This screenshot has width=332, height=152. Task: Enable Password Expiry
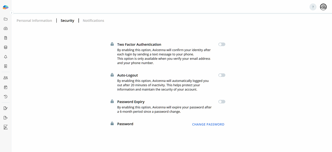tap(222, 101)
